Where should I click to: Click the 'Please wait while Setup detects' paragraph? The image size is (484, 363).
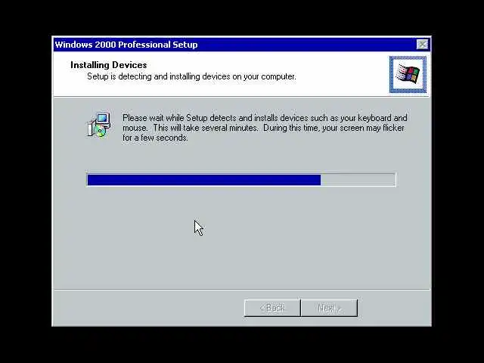pos(265,128)
